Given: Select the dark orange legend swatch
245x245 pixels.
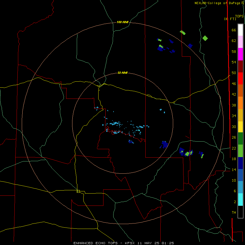Looking at the screenshot, I should 240,91.
